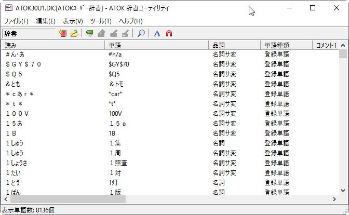Click the 表示単語数: 8136個 status text
This screenshot has width=349, height=215.
click(x=28, y=210)
